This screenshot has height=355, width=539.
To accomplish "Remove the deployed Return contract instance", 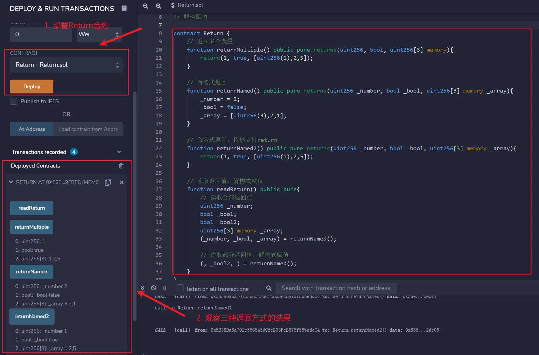I will tap(122, 182).
